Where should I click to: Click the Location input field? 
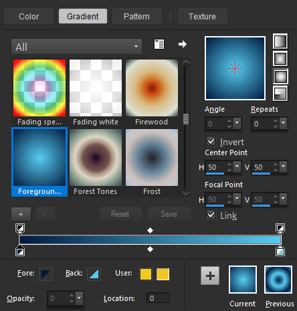pyautogui.click(x=158, y=298)
